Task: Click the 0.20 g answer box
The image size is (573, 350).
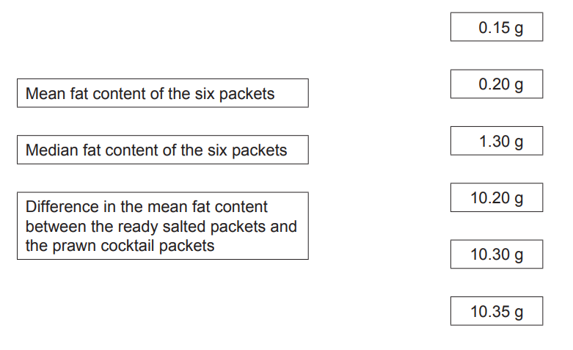Action: (497, 84)
